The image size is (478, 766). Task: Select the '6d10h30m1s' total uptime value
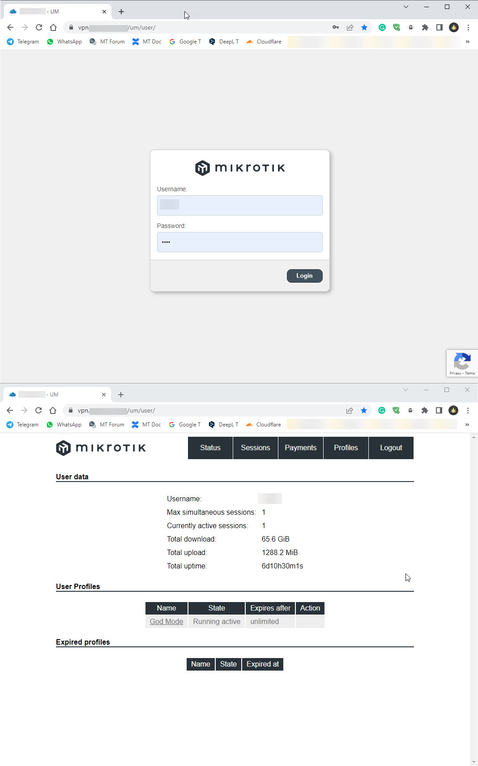(282, 566)
